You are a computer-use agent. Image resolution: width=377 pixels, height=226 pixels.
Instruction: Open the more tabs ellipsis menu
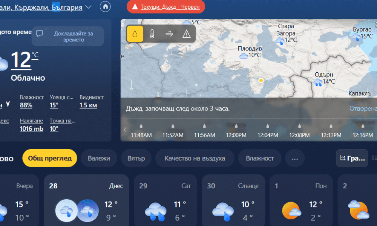pos(294,158)
